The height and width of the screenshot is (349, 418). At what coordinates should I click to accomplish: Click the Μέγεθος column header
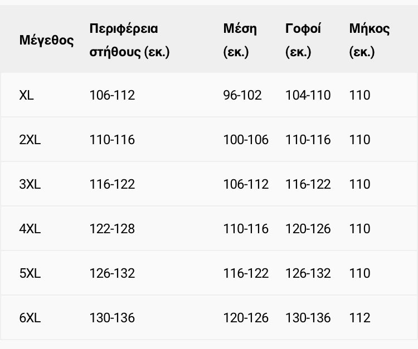click(46, 40)
